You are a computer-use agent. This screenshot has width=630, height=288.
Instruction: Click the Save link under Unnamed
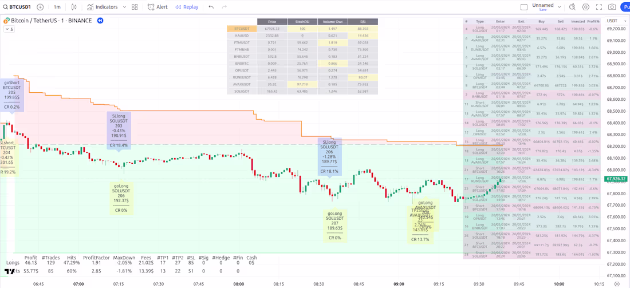(543, 10)
